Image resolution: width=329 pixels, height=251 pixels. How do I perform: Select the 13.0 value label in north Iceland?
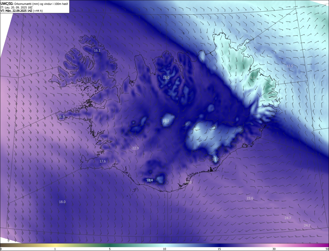[166, 78]
